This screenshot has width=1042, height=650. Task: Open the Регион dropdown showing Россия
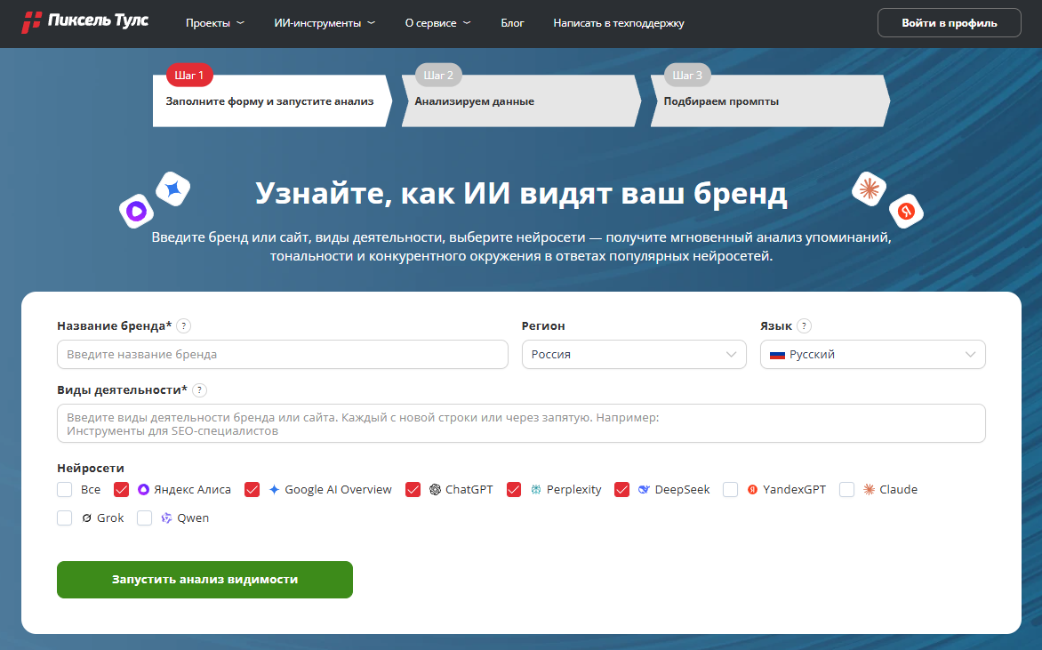point(634,354)
